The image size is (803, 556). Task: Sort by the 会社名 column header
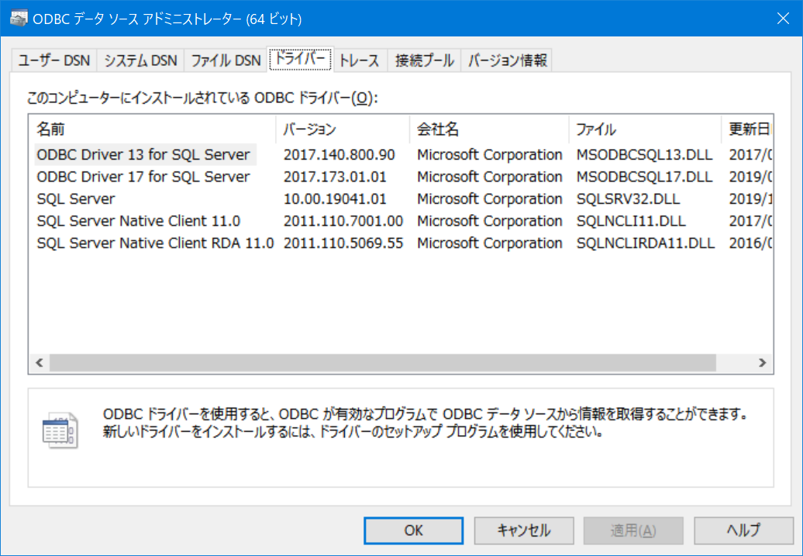point(490,130)
